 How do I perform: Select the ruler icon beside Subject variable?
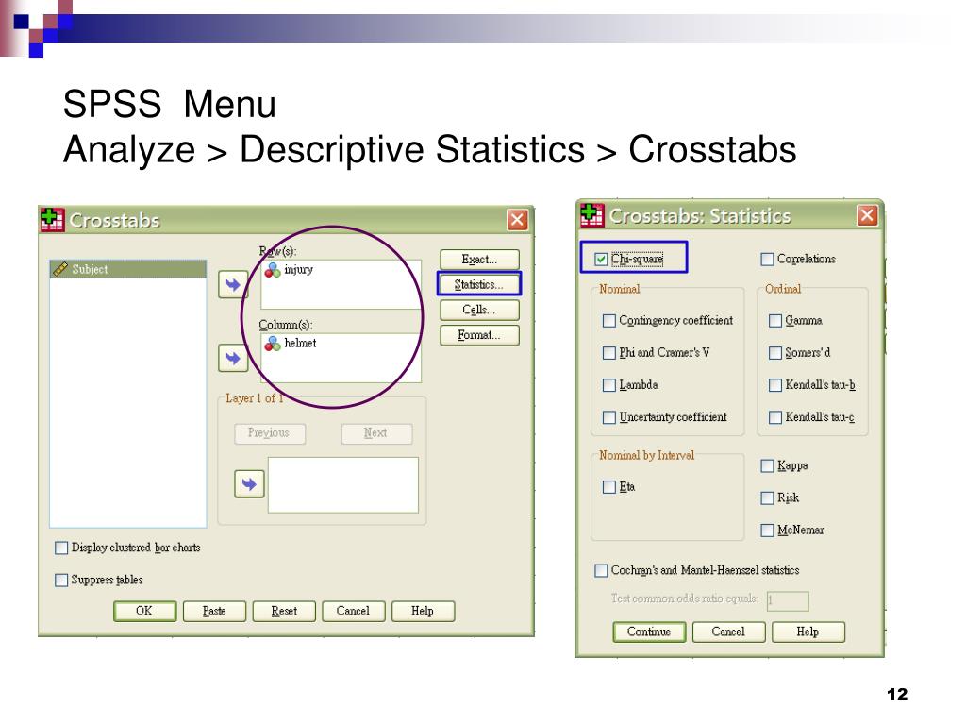[x=60, y=269]
